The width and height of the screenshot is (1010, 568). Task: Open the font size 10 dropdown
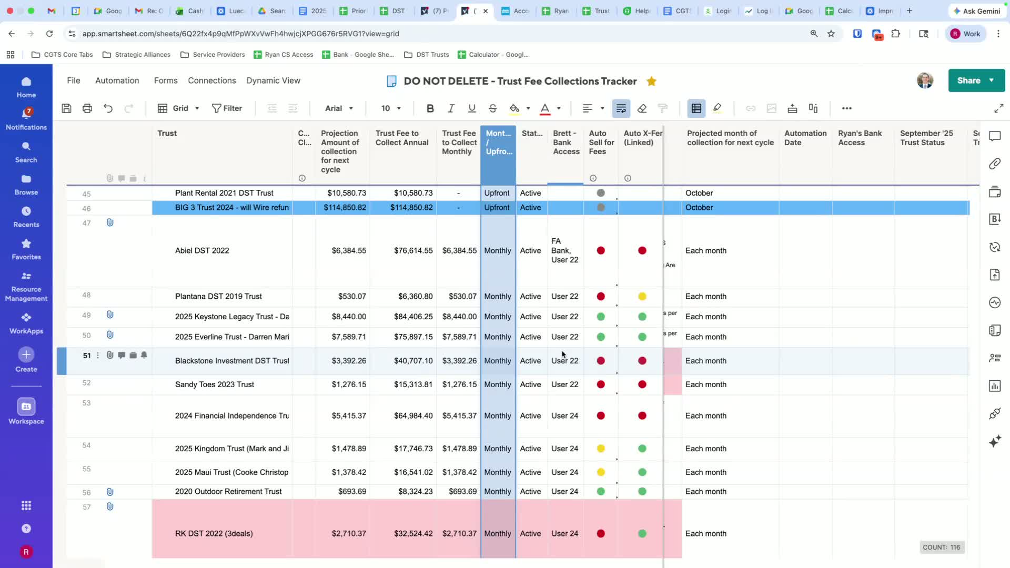pyautogui.click(x=390, y=108)
